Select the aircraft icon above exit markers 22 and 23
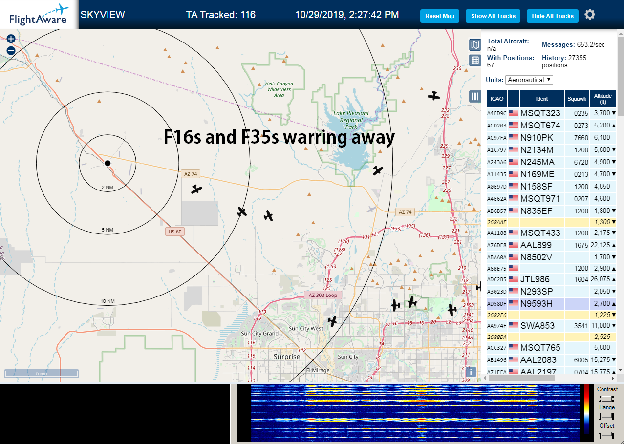The height and width of the screenshot is (444, 624). coord(452,310)
